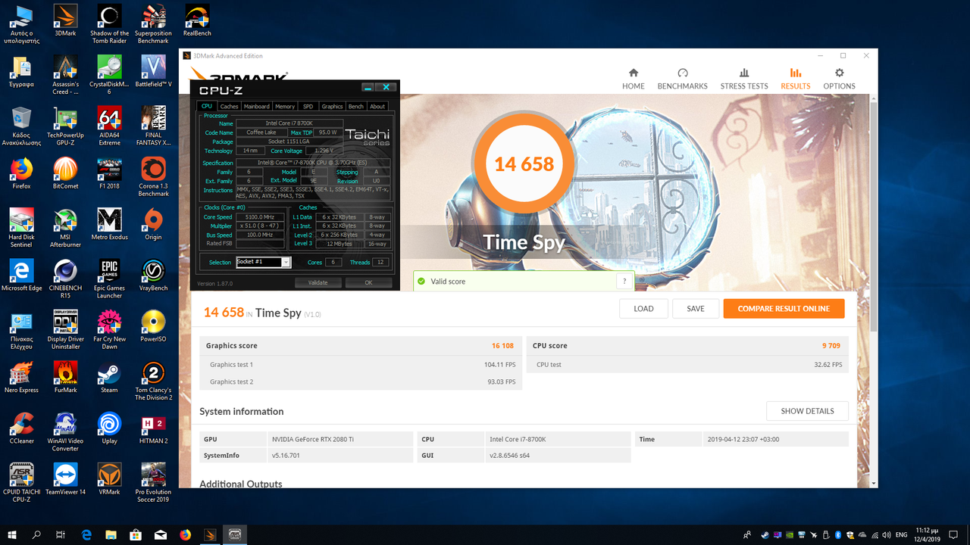Click the LOAD button

643,309
